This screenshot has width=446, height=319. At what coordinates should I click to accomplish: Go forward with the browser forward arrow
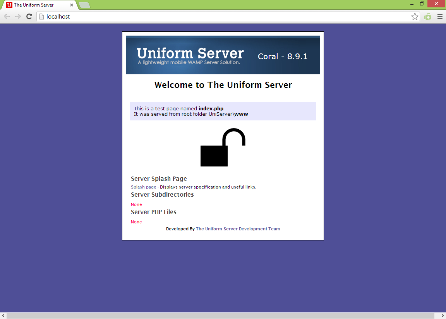click(18, 17)
